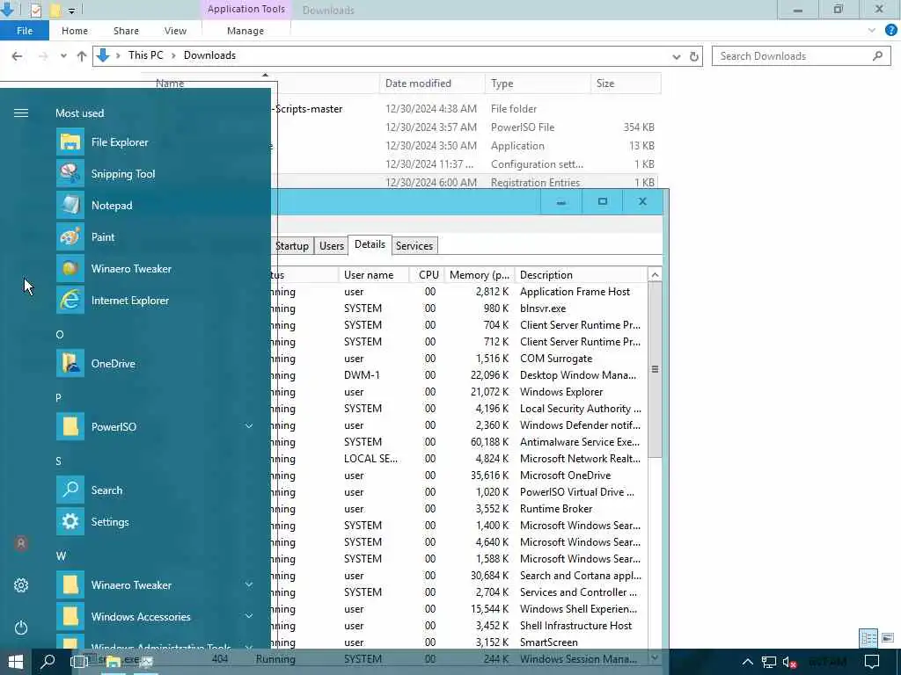This screenshot has width=901, height=675.
Task: Open the recent locations dropdown arrow
Action: pyautogui.click(x=63, y=56)
